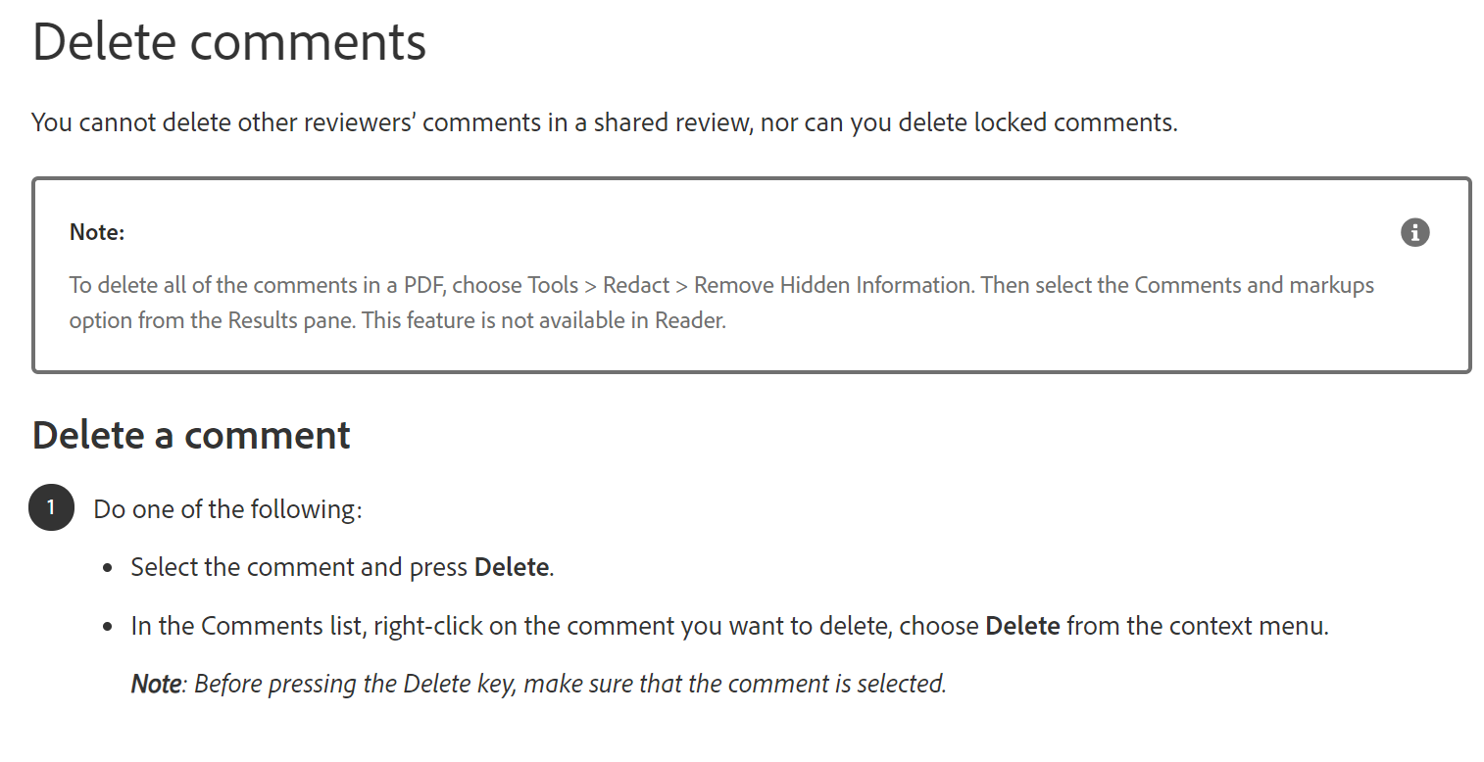Click bold "Delete" before "from the context menu"
This screenshot has width=1484, height=762.
pos(1022,626)
